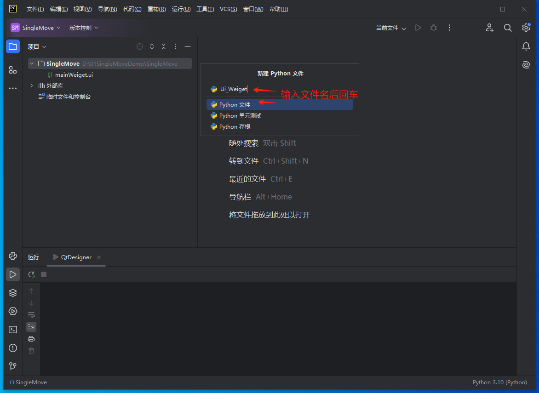Open the Python Packages tool window
This screenshot has width=539, height=393.
pos(13,293)
